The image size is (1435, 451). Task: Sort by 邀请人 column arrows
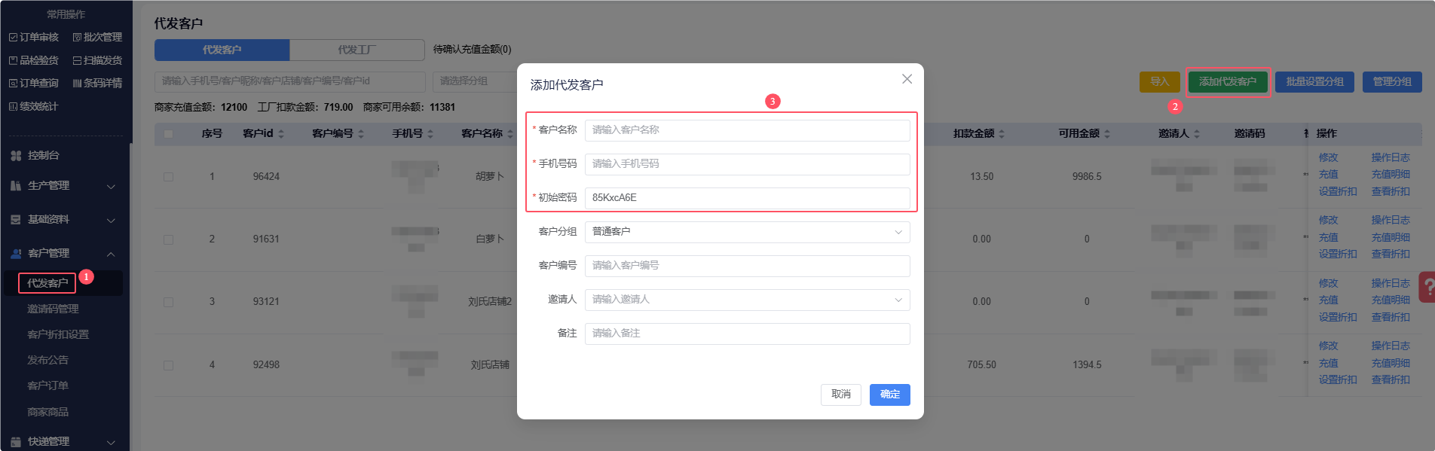pos(1197,134)
